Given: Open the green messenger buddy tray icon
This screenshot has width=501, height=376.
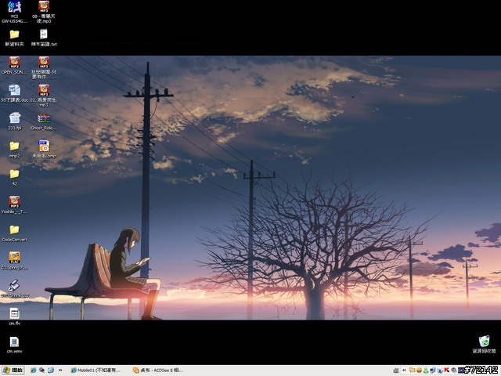Looking at the screenshot, I should pos(426,371).
